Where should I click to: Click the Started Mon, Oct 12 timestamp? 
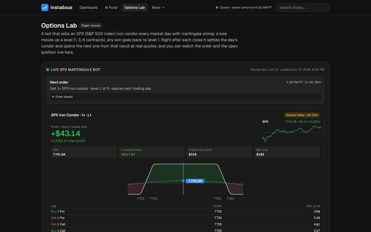click(x=287, y=70)
